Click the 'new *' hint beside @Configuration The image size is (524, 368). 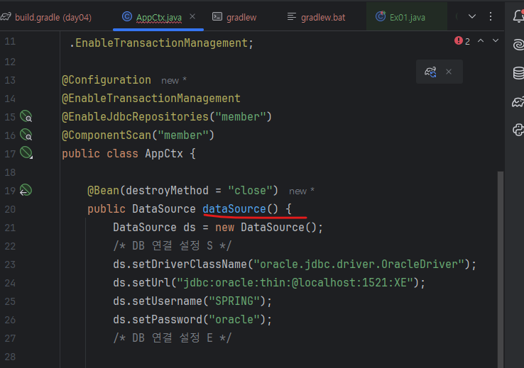click(x=174, y=80)
